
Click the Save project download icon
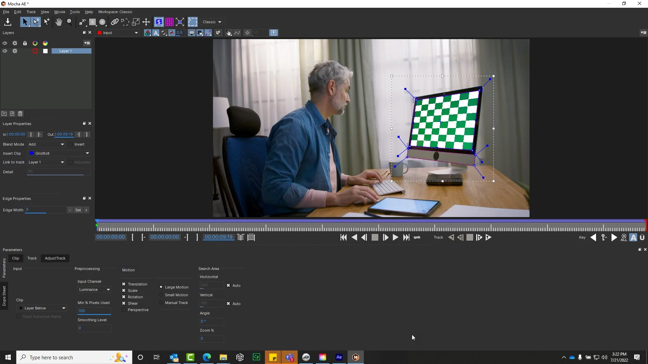click(x=8, y=22)
